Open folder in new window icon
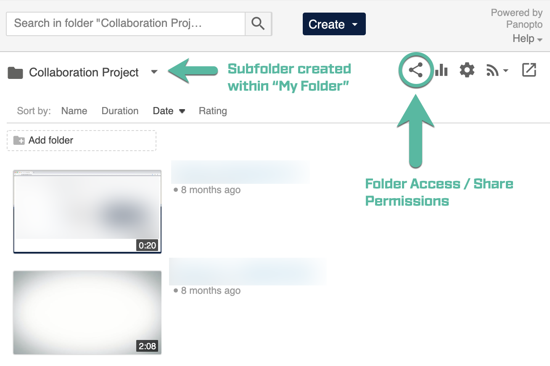This screenshot has height=366, width=550. (529, 70)
